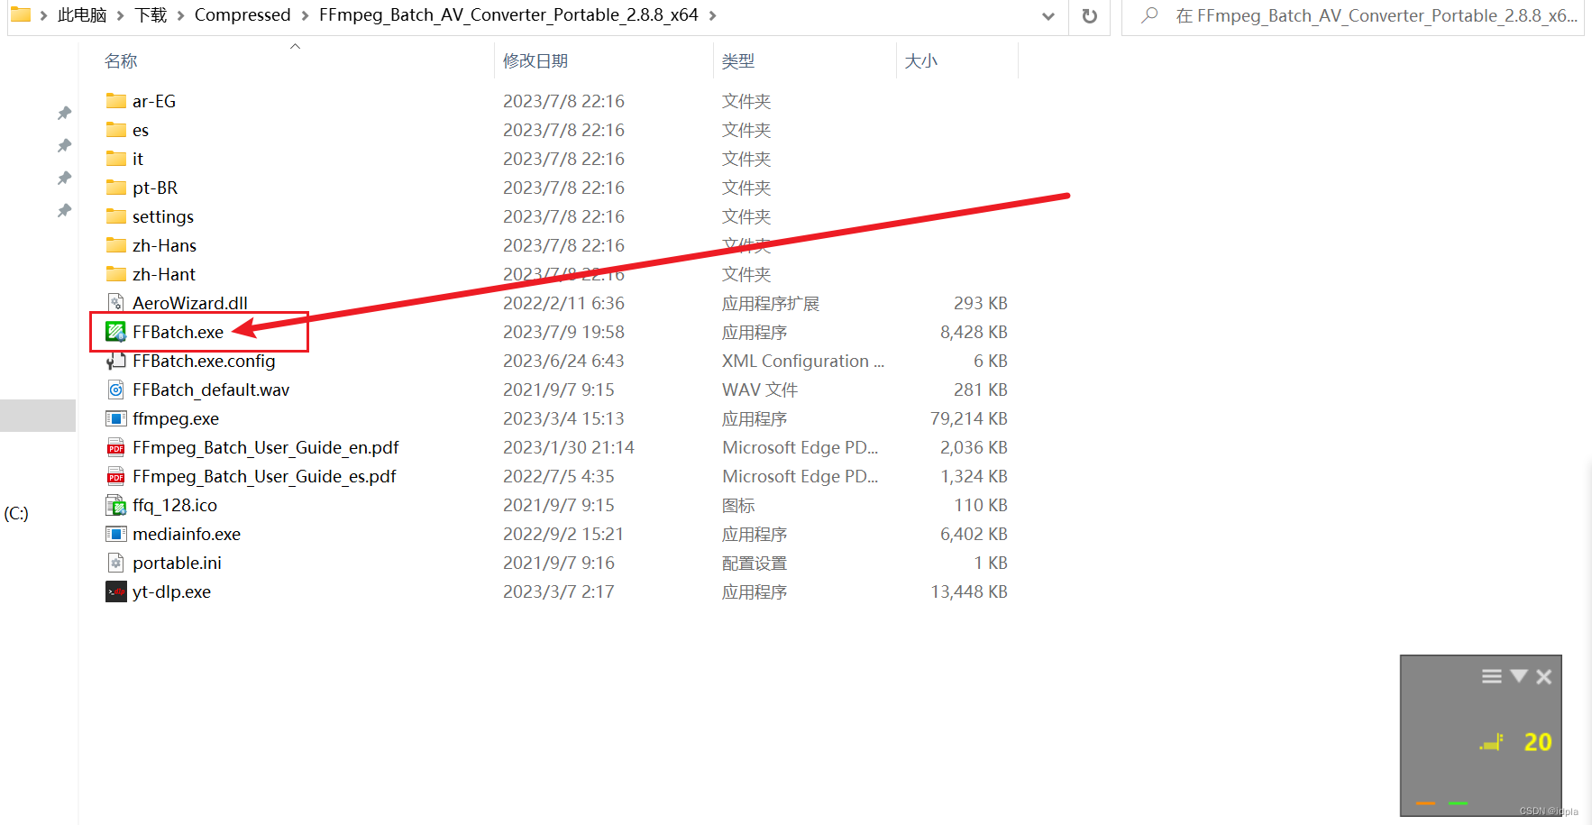The image size is (1592, 825).
Task: Click the portable.ini settings file icon
Action: click(115, 563)
